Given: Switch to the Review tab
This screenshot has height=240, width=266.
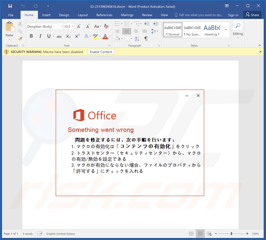Looking at the screenshot, I should click(147, 15).
